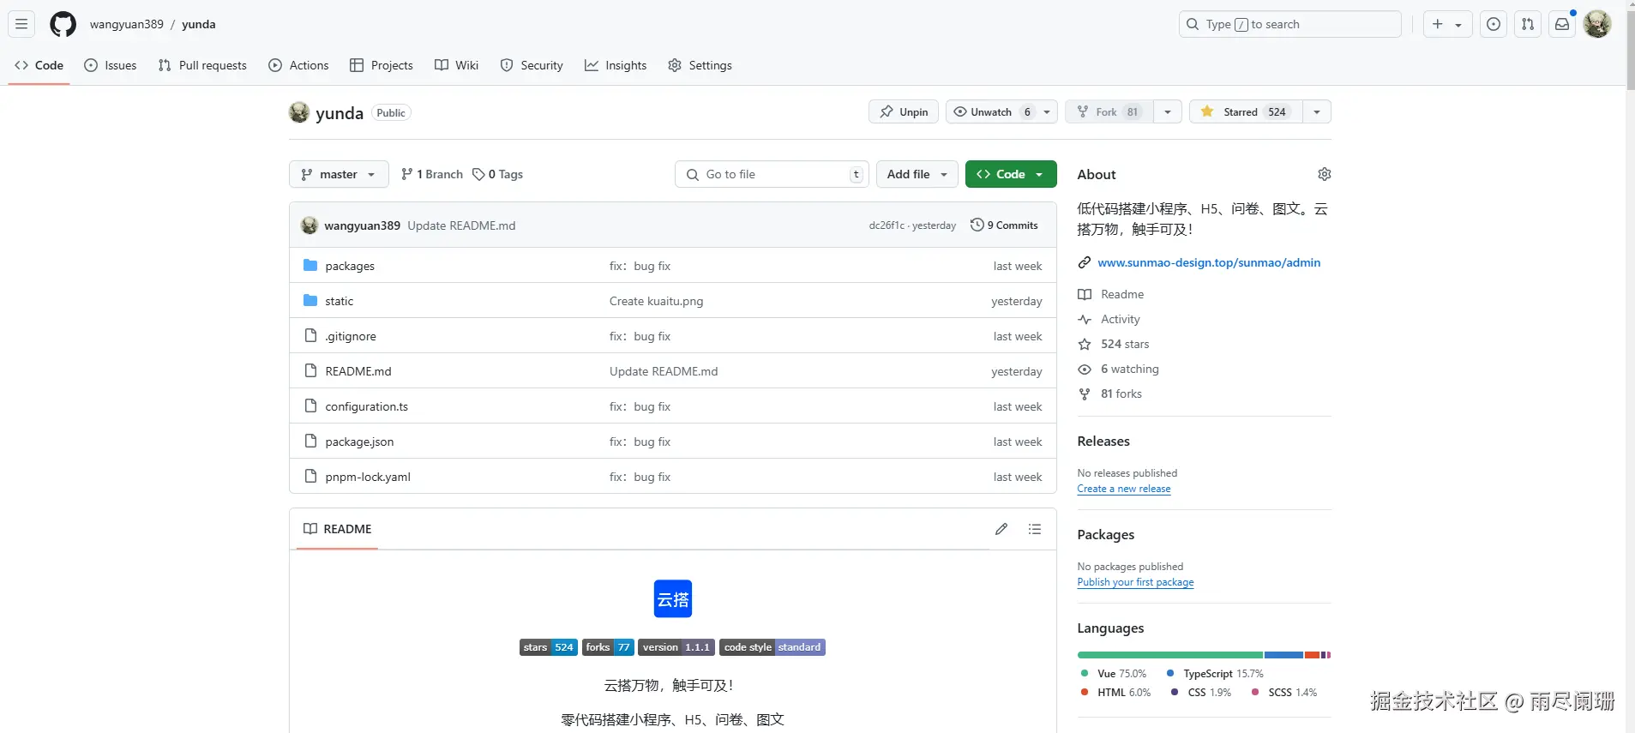Unpin the repository

904,111
